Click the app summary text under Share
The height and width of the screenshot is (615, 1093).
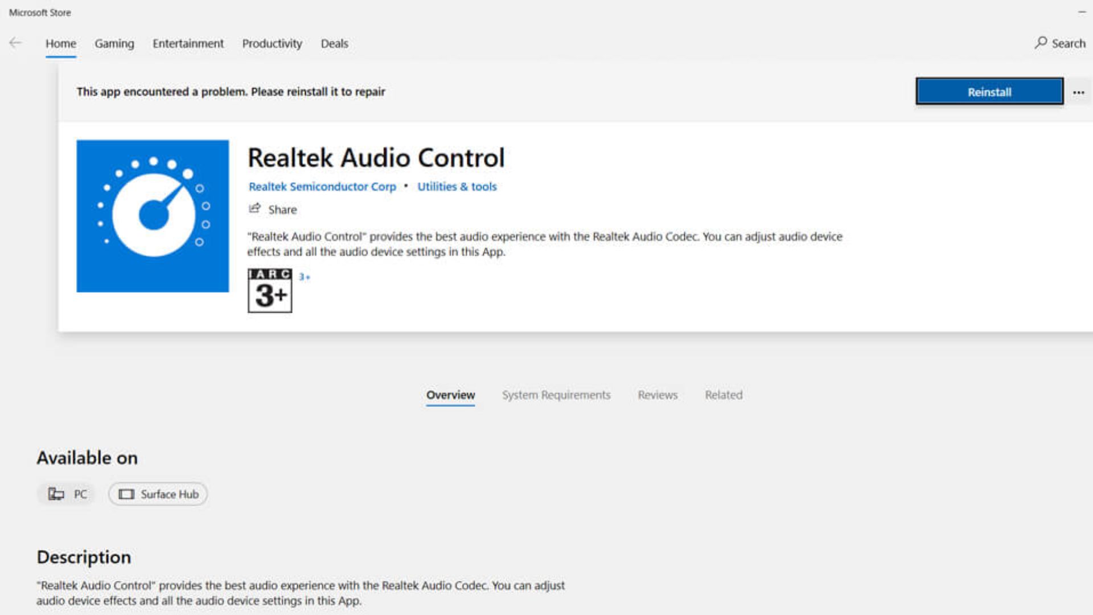click(x=545, y=244)
